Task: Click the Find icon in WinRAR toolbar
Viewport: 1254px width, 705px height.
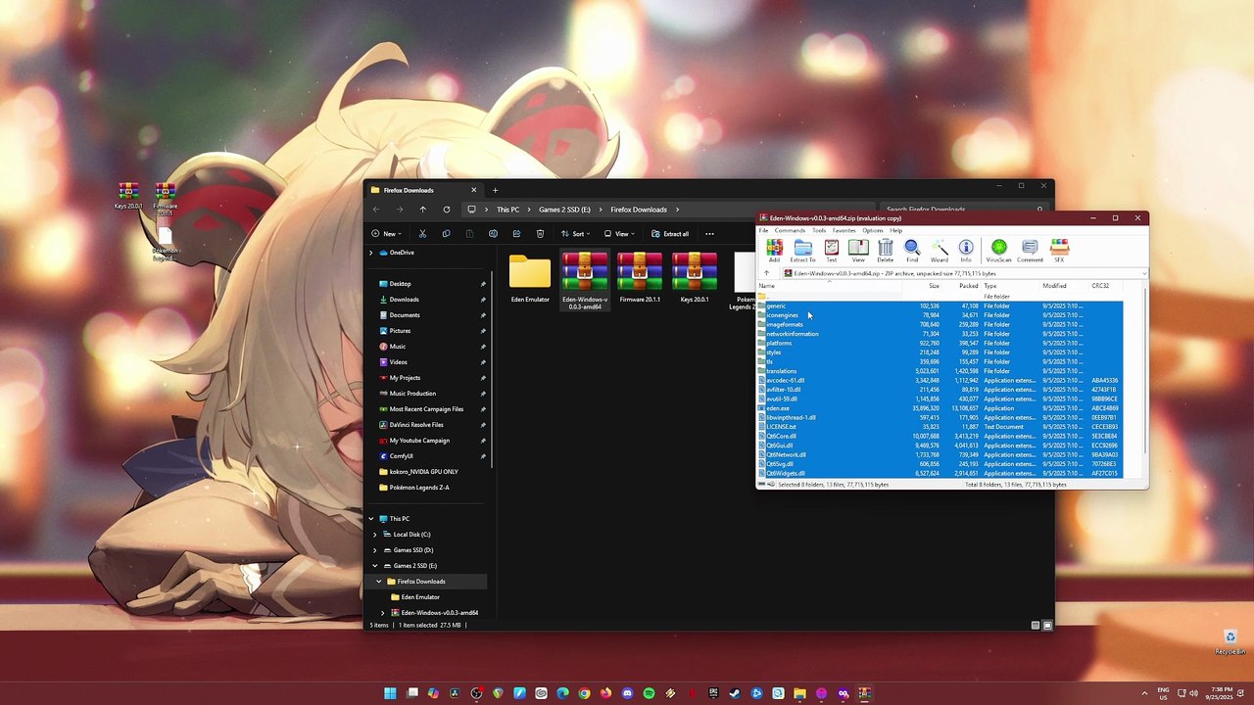Action: (912, 251)
